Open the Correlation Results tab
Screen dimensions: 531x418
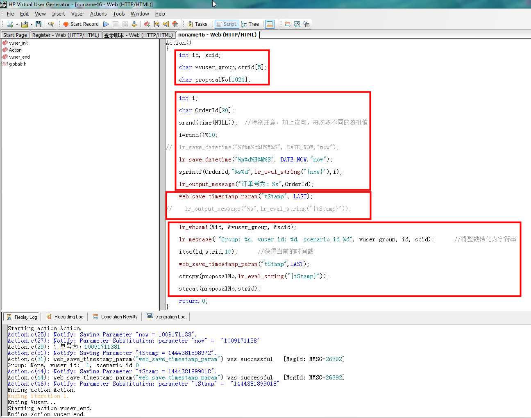coord(115,317)
